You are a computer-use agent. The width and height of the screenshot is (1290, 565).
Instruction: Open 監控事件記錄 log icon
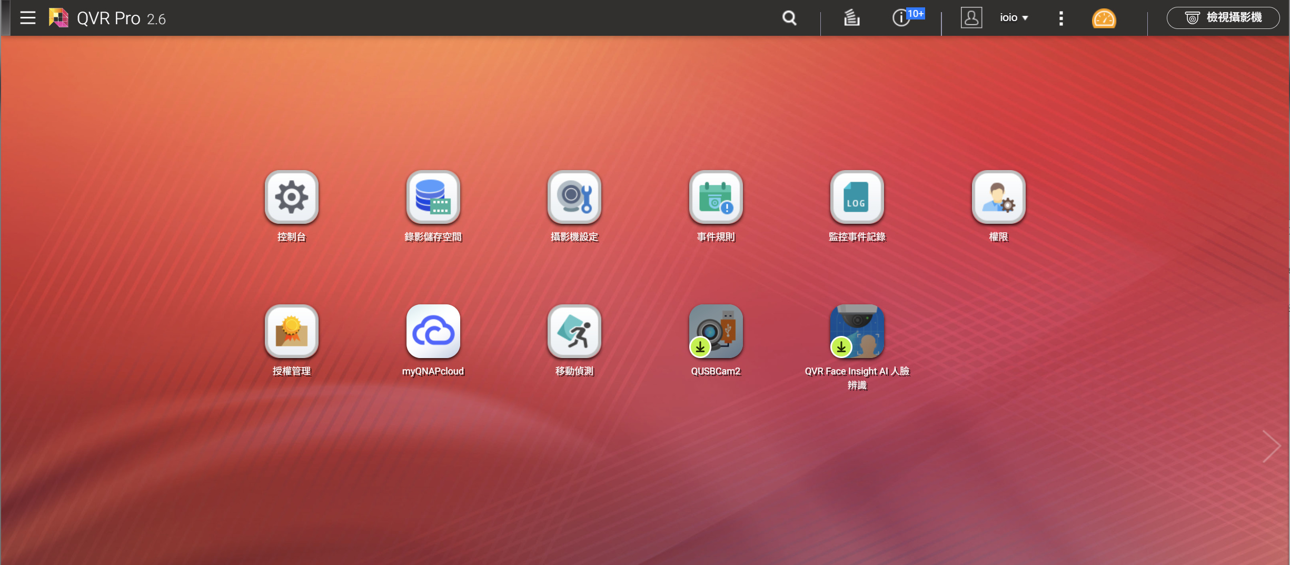857,197
